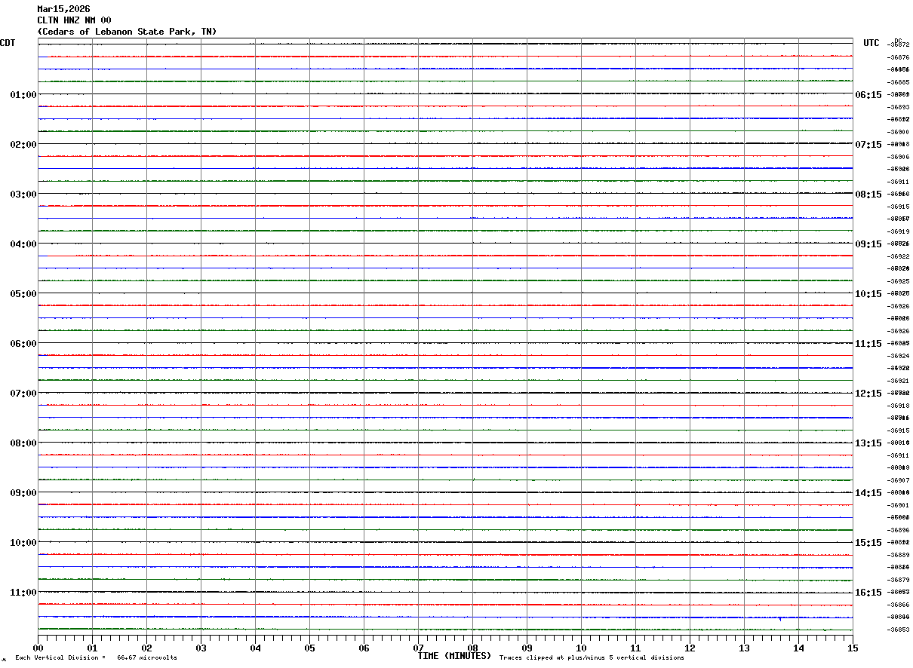Click the DC offset value "-36900"
913x668 pixels.
point(899,132)
